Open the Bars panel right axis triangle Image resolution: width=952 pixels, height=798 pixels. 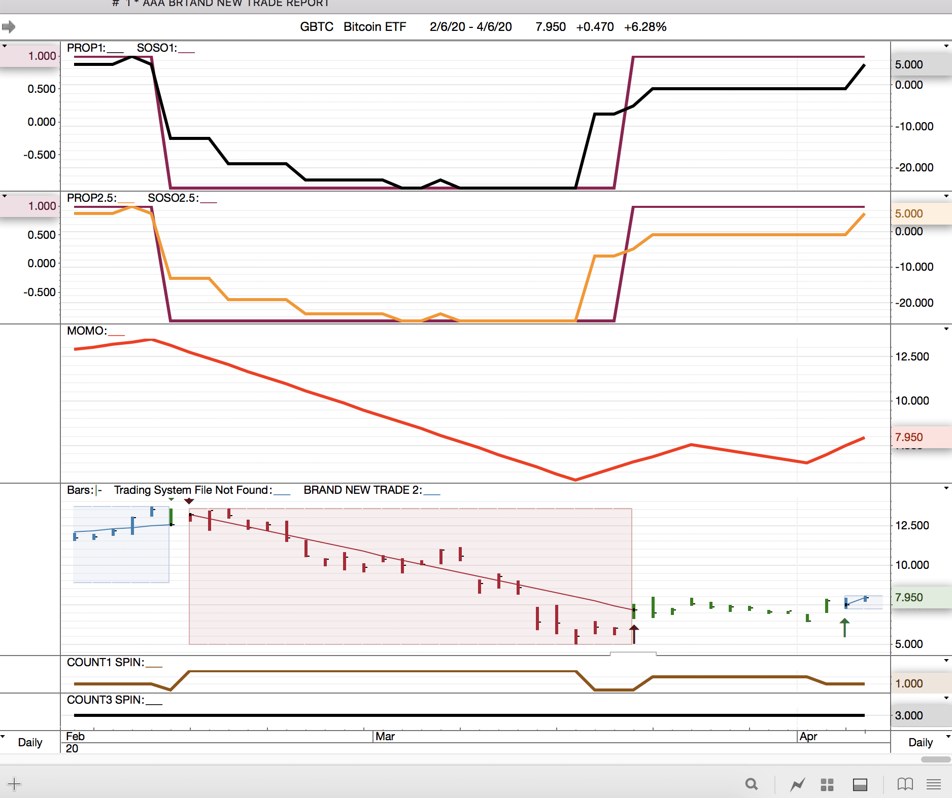pos(946,488)
